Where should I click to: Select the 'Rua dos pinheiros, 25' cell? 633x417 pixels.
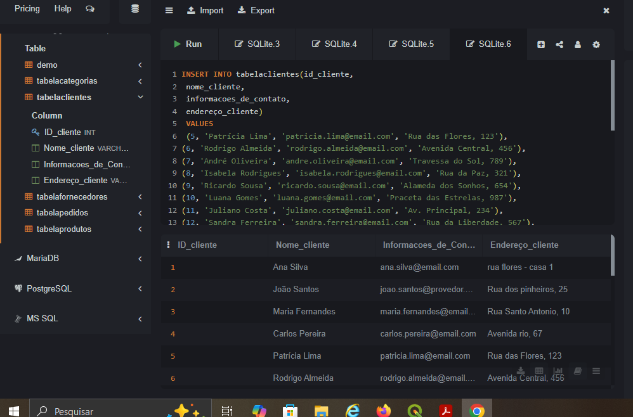coord(527,289)
